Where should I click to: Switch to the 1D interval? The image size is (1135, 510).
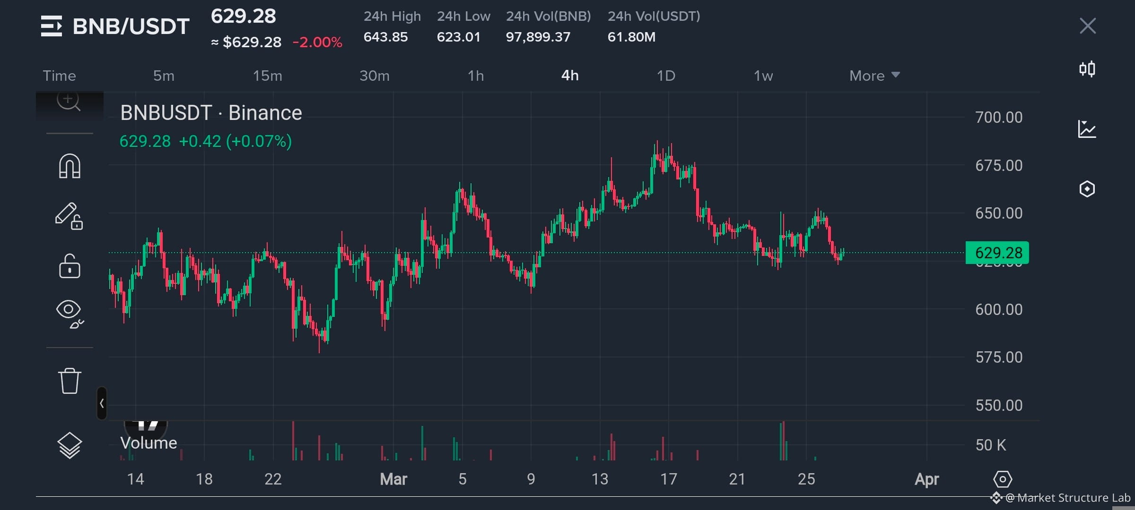[x=666, y=76]
